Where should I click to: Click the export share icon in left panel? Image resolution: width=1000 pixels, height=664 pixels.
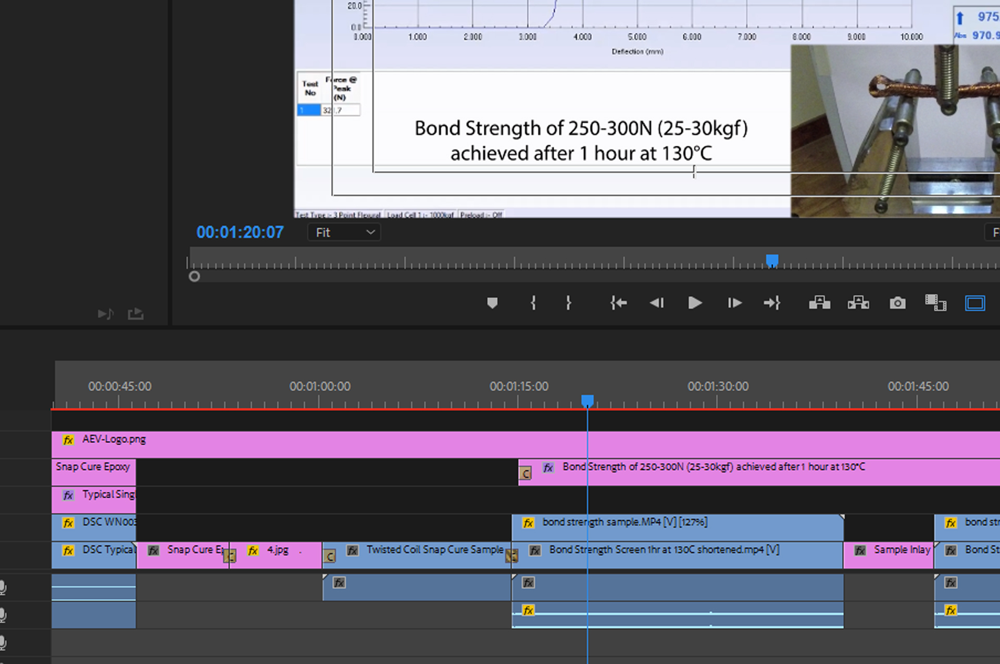[135, 314]
